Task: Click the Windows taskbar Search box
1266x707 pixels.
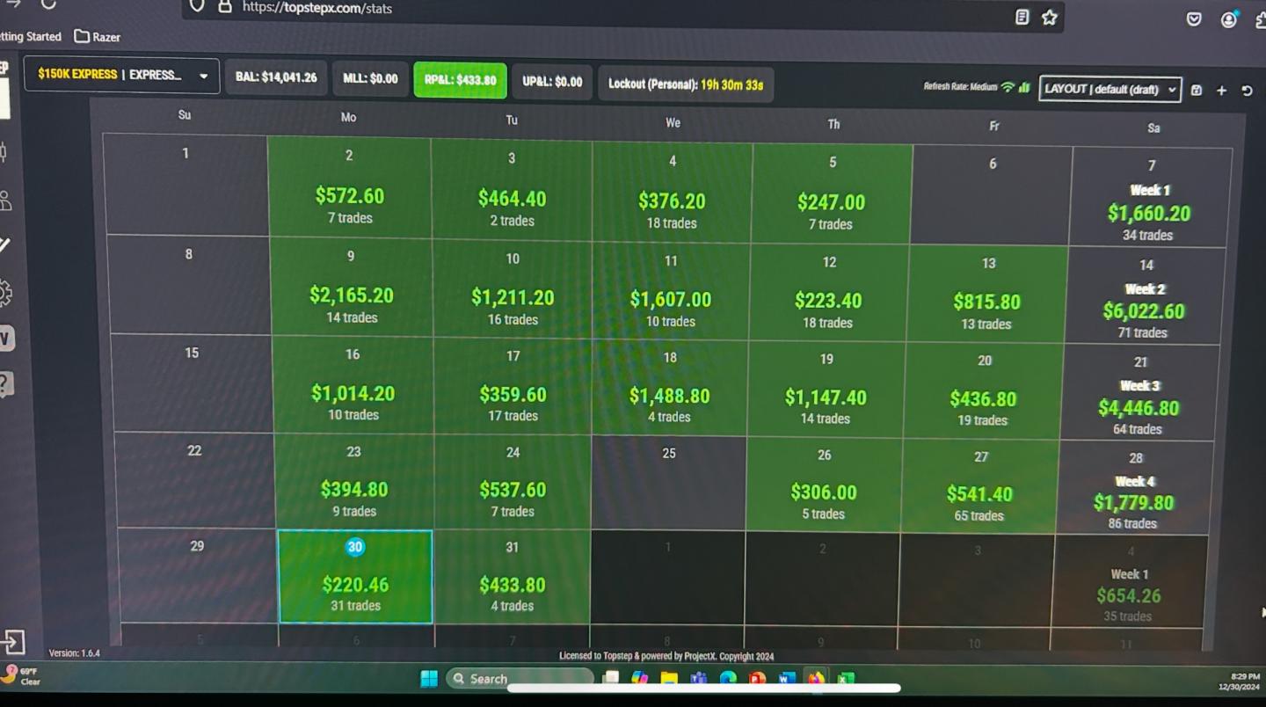Action: pyautogui.click(x=520, y=678)
